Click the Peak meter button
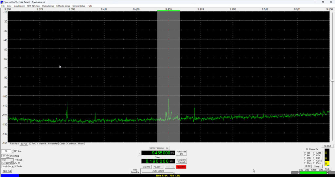Image resolution: width=335 pixels, height=177 pixels. click(327, 169)
